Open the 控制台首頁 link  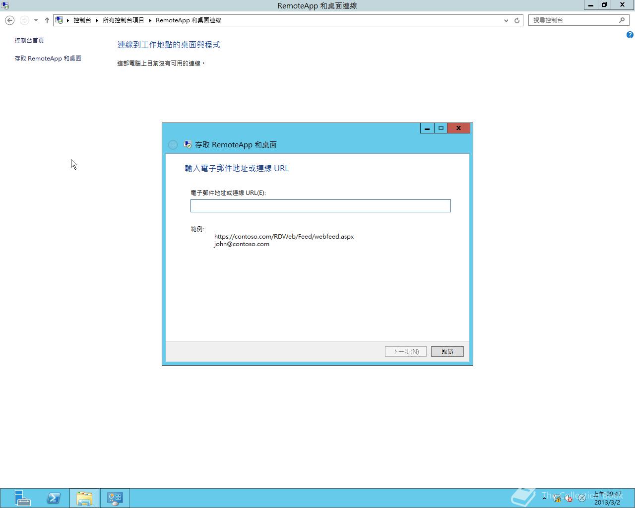[29, 40]
